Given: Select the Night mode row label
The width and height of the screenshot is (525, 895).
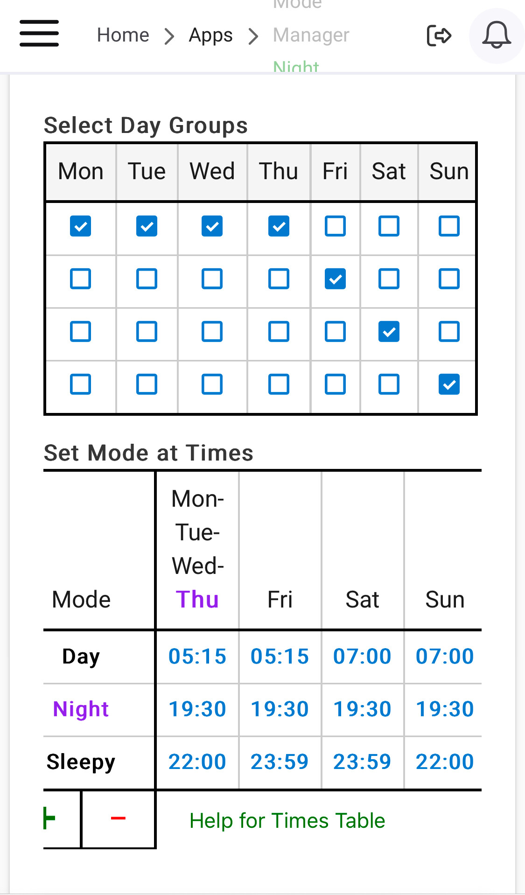Looking at the screenshot, I should pos(81,709).
